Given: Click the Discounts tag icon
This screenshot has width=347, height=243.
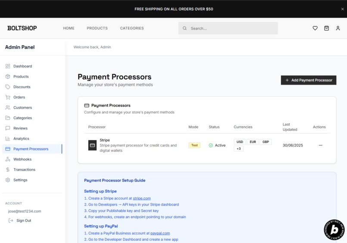Looking at the screenshot, I should tap(8, 87).
